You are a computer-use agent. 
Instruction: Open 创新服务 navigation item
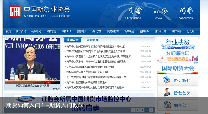click(x=144, y=32)
